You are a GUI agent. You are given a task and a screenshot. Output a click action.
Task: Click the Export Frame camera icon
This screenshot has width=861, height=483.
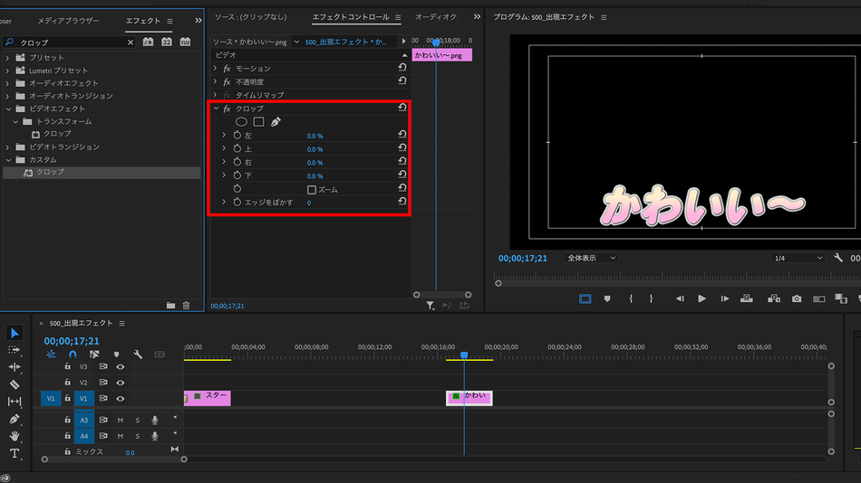797,298
